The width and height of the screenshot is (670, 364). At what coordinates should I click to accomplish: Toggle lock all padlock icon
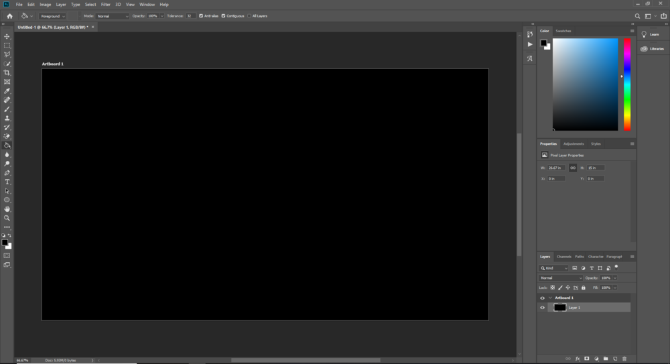(x=584, y=288)
